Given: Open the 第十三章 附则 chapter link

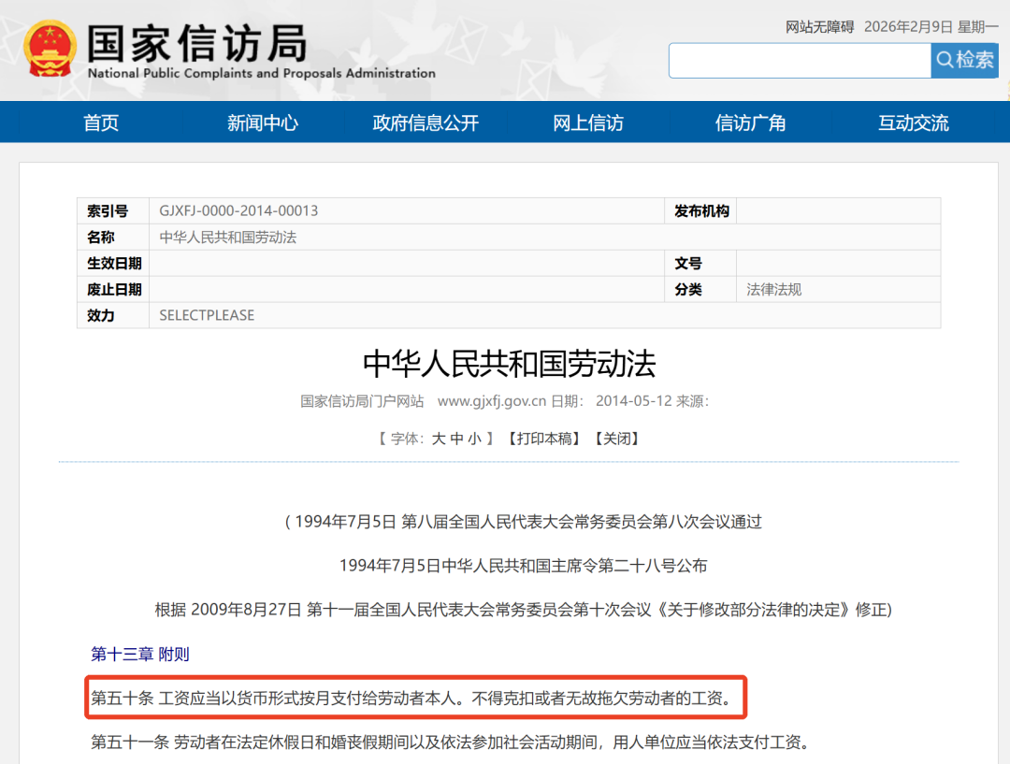Looking at the screenshot, I should click(139, 654).
